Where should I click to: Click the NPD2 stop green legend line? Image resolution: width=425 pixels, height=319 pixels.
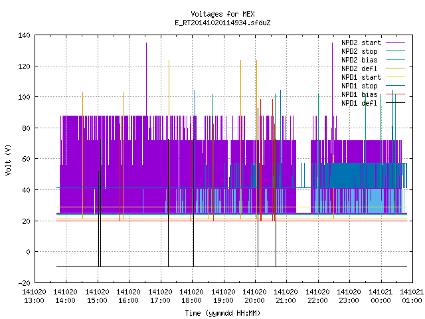tap(395, 51)
